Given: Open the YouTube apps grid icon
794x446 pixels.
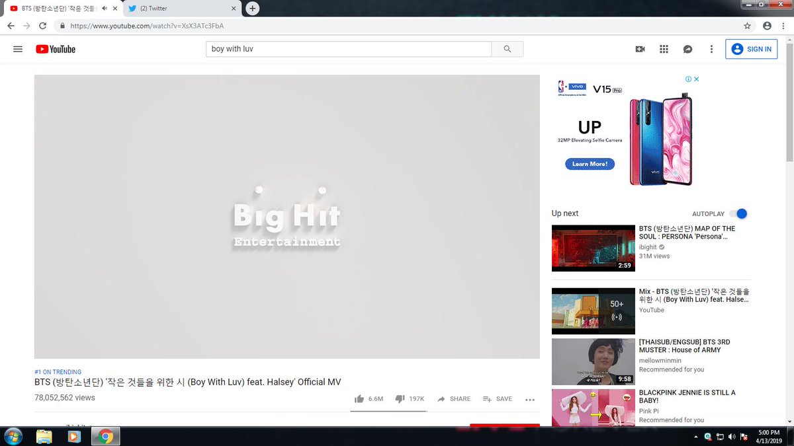Looking at the screenshot, I should [664, 49].
